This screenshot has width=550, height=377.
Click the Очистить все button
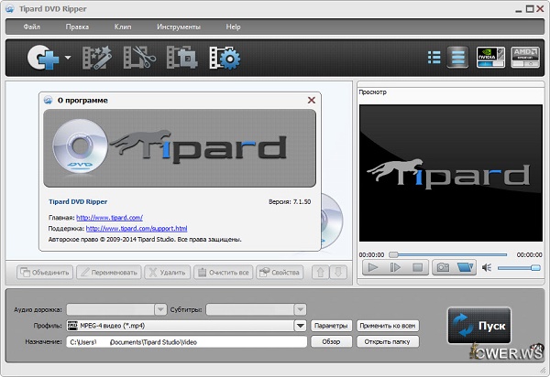[223, 273]
